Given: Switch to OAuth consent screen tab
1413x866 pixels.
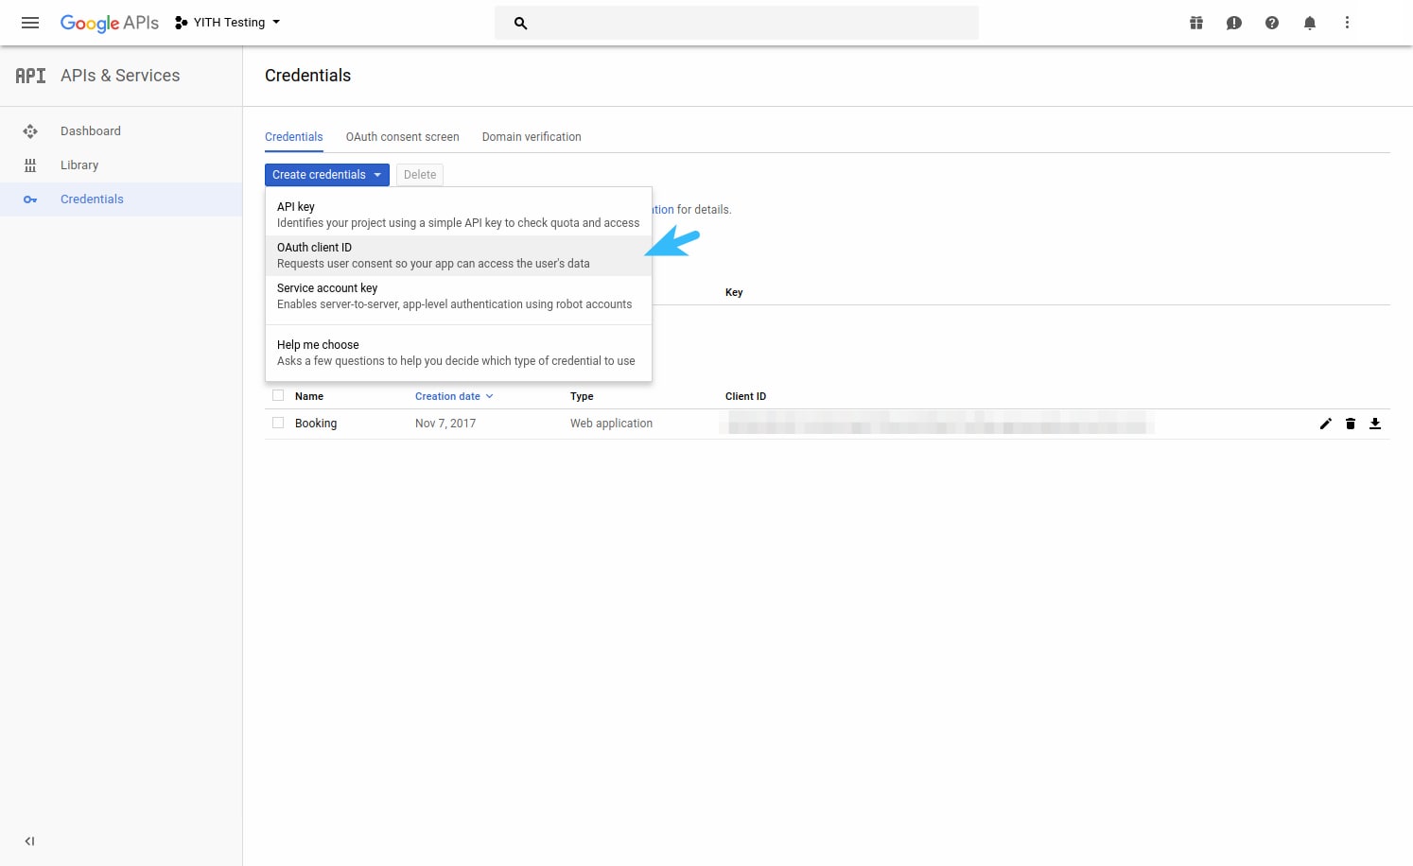Looking at the screenshot, I should pos(403,137).
